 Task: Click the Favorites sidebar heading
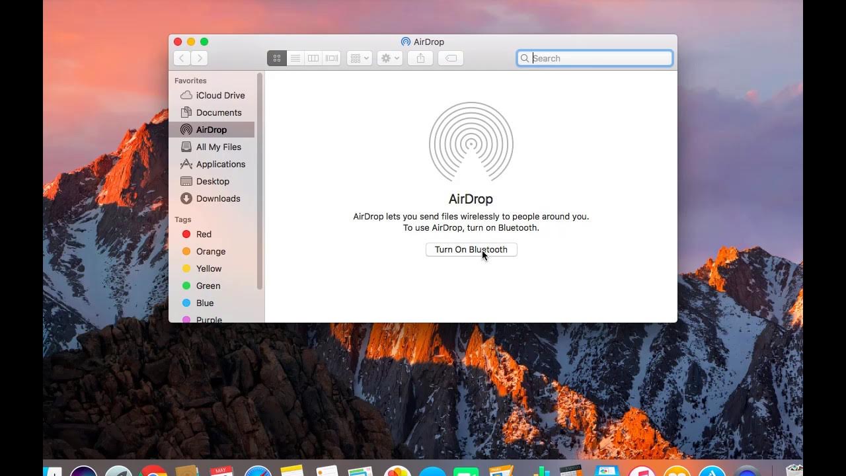[x=190, y=81]
